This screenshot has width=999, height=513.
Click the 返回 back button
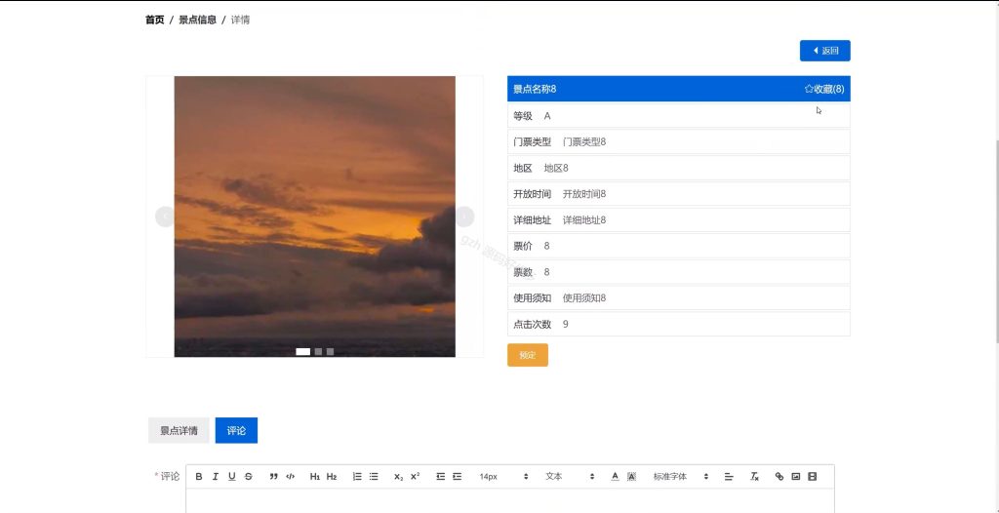tap(825, 51)
